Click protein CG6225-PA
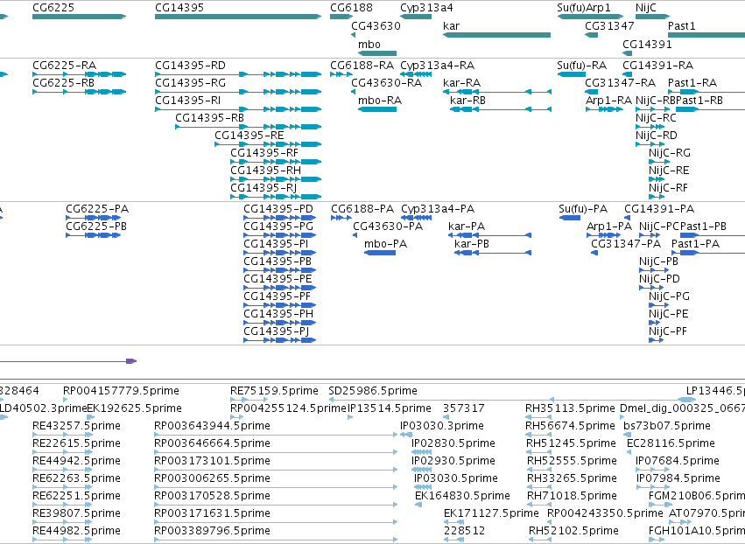 97,209
